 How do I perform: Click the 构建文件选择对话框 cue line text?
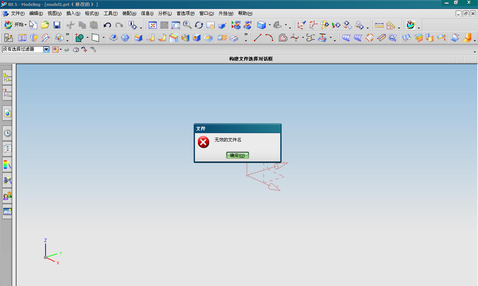(251, 59)
